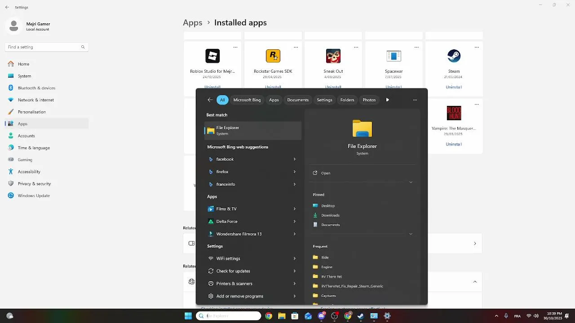Uninstall Vampire: The Masquerade Bloodhunt
The width and height of the screenshot is (575, 323).
(454, 144)
